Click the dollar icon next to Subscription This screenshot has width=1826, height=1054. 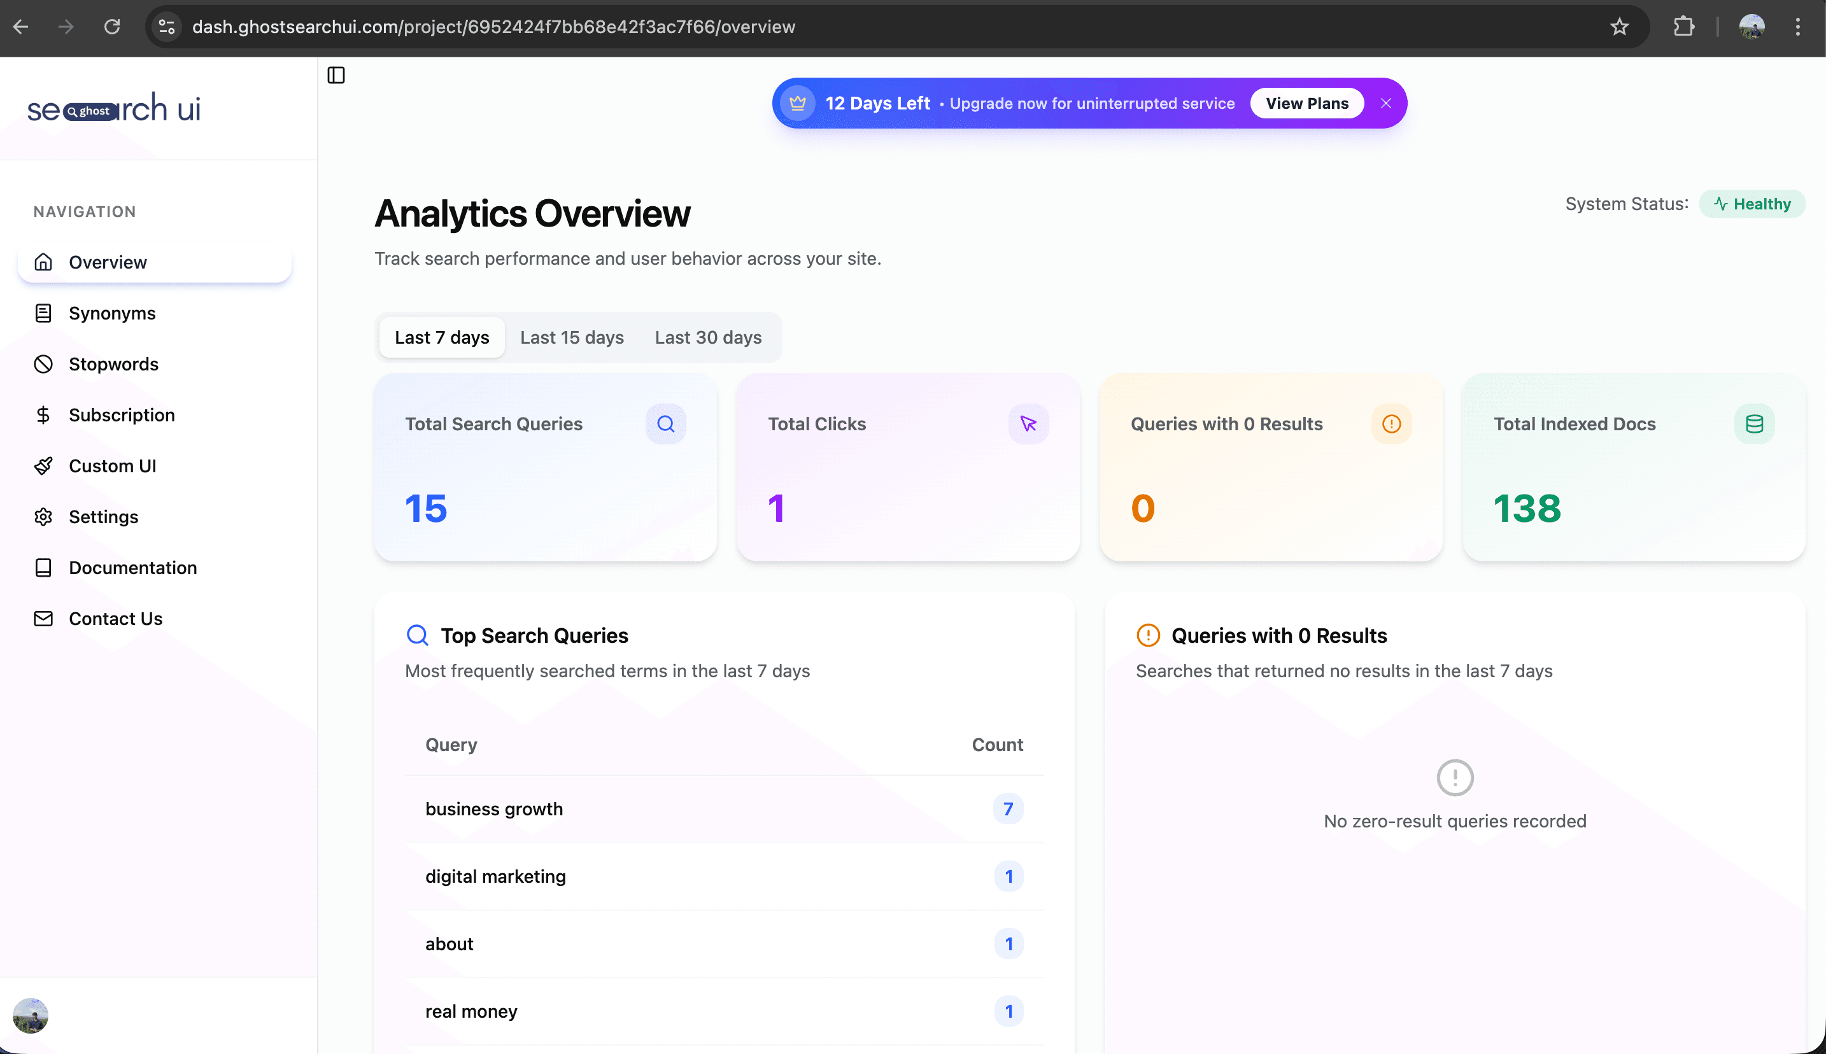click(x=43, y=414)
